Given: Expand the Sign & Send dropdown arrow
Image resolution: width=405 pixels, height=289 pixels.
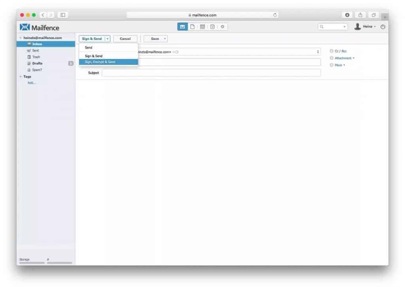Looking at the screenshot, I should pyautogui.click(x=108, y=39).
